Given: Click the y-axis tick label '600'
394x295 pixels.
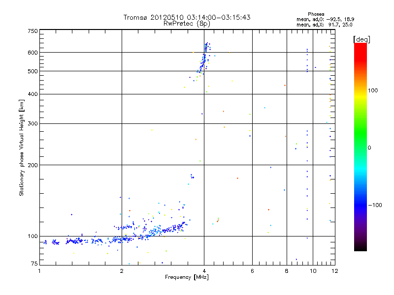Looking at the screenshot, I should pyautogui.click(x=33, y=53).
